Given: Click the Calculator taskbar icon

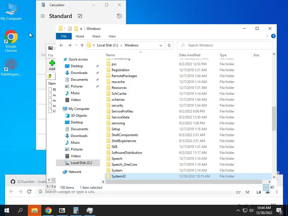Looking at the screenshot, I should coord(76,210).
